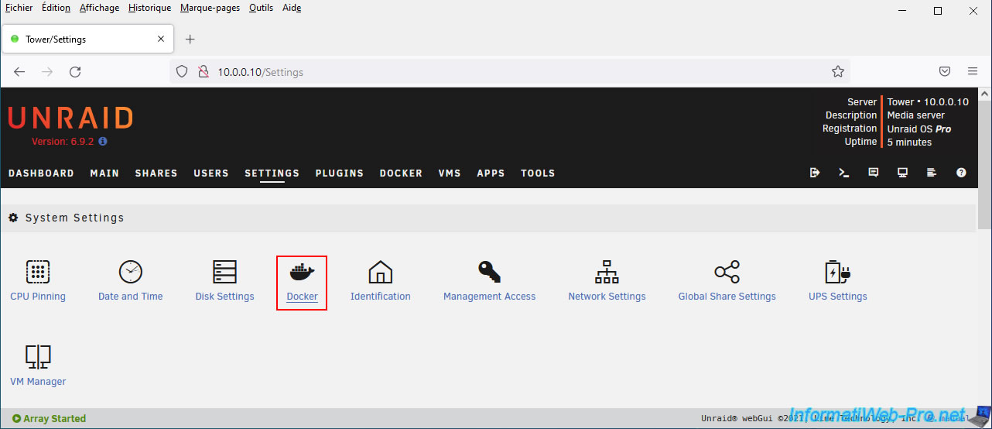Screen dimensions: 992x429
Task: Open VM Manager icon
Action: tap(38, 357)
